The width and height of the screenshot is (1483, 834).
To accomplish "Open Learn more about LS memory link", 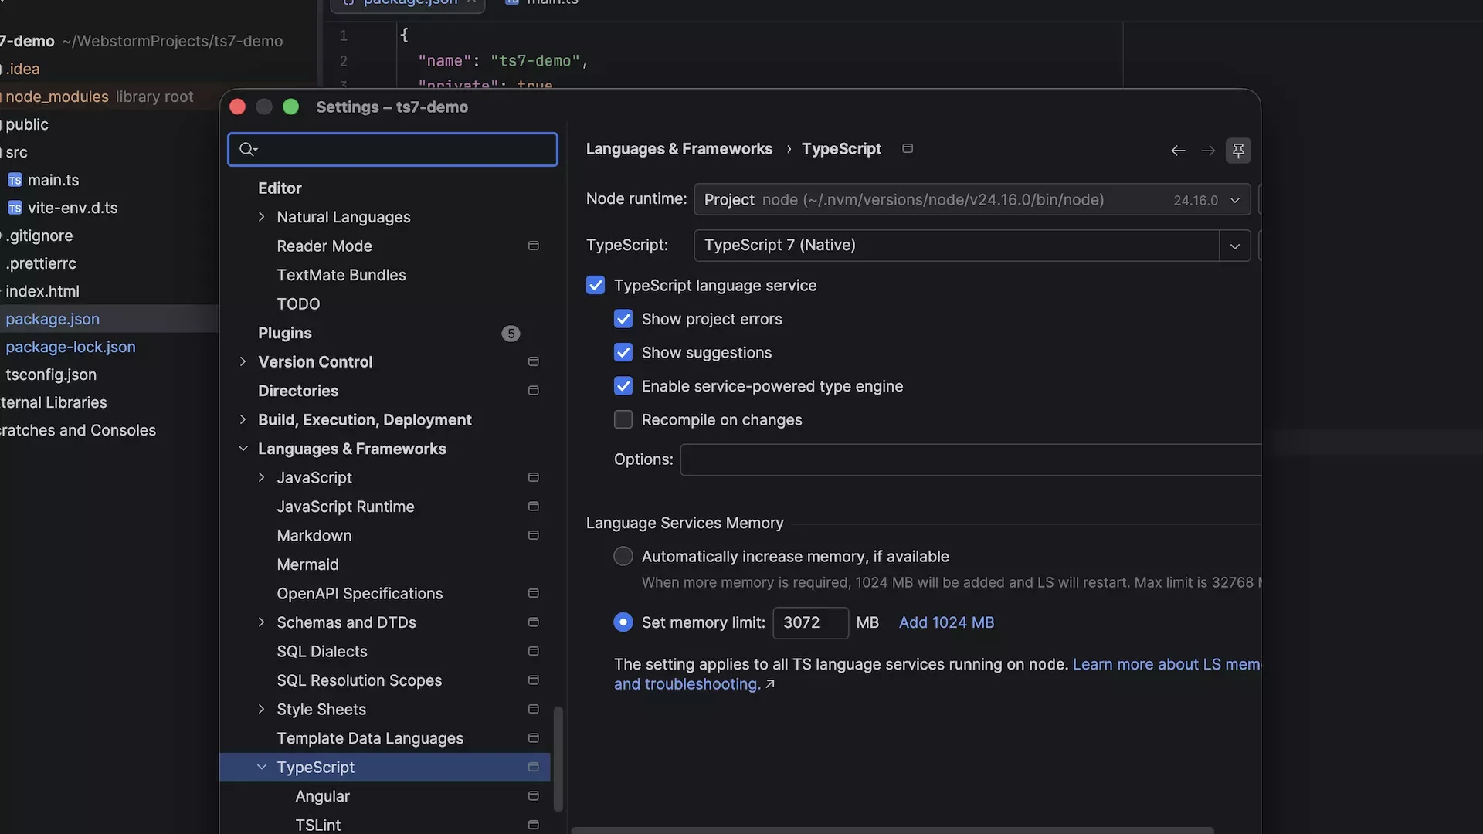I will coord(1166,664).
